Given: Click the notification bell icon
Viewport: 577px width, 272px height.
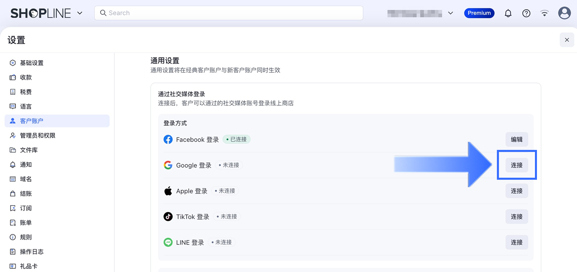Looking at the screenshot, I should [x=508, y=13].
